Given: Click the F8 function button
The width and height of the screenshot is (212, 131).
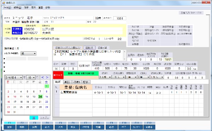Looking at the screenshot, I should pos(98,127).
